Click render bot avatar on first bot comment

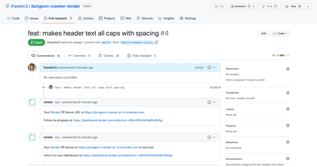coord(32,102)
